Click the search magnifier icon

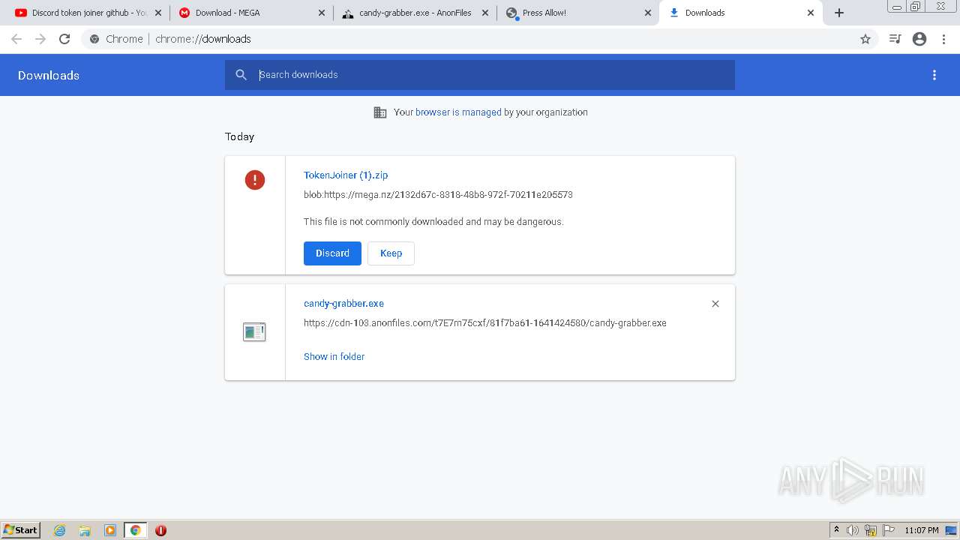point(241,75)
